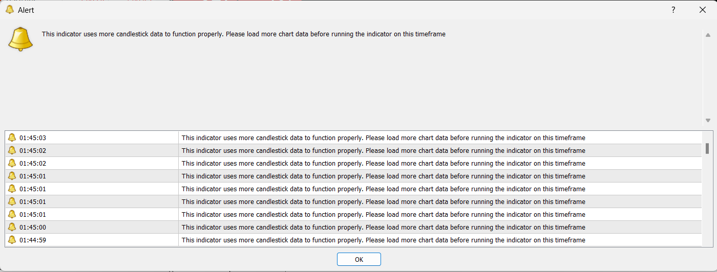This screenshot has width=717, height=272.
Task: Click the down arrow of the message scrollbar
Action: [708, 121]
